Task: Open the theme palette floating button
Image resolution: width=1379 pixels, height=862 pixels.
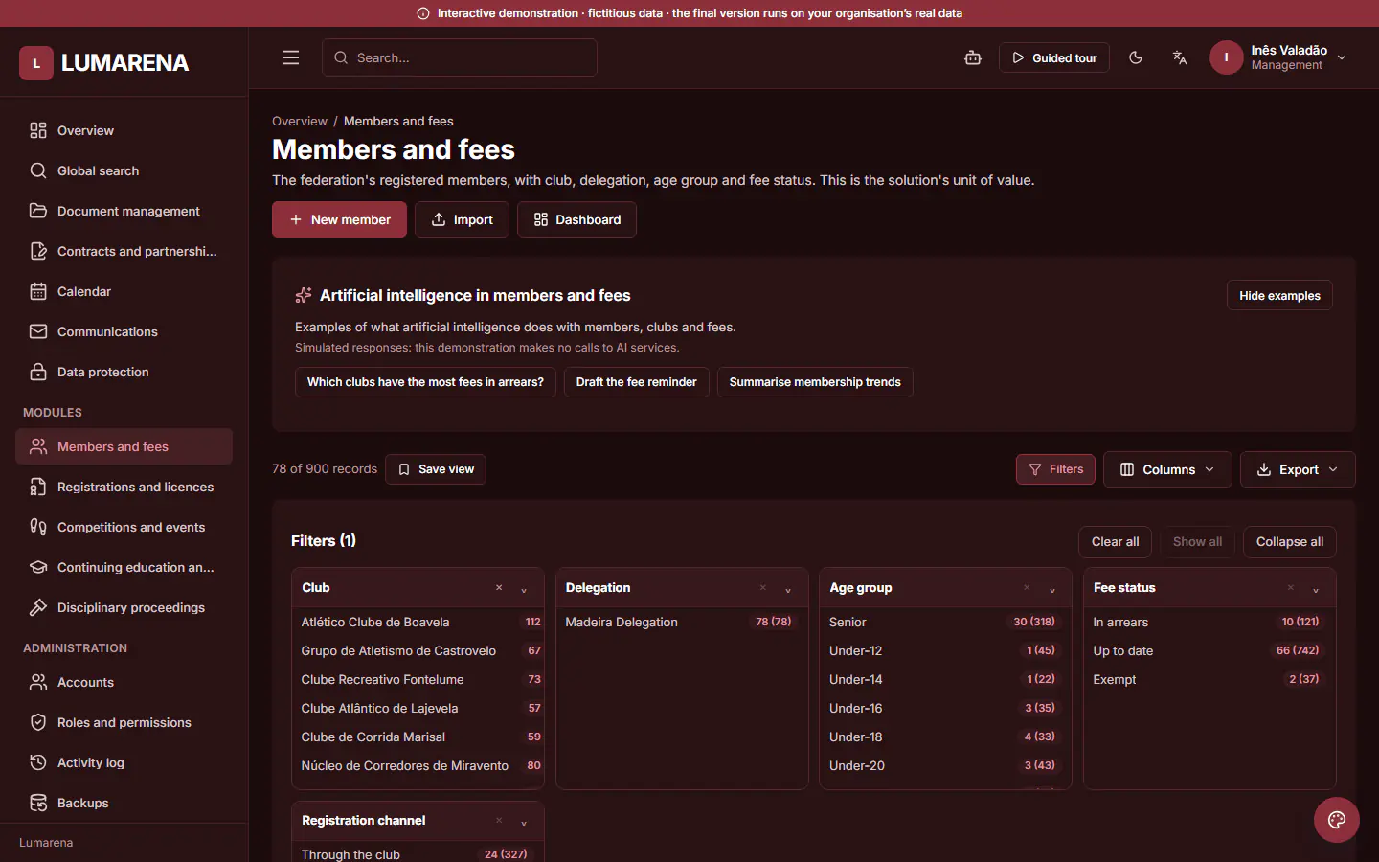Action: click(1337, 820)
